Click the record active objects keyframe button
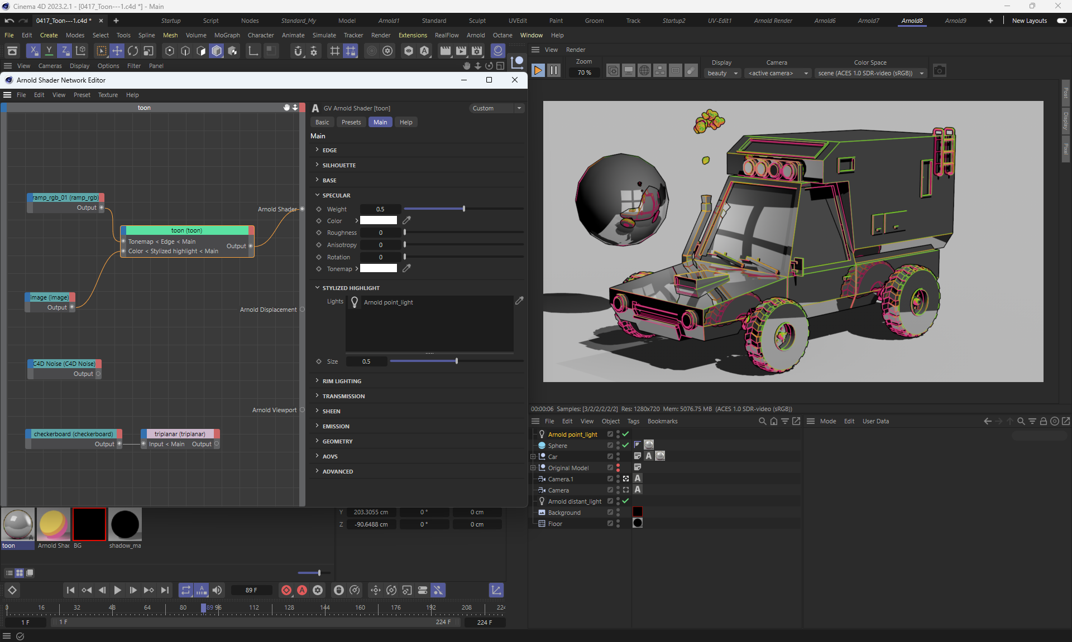Viewport: 1072px width, 642px height. [286, 590]
